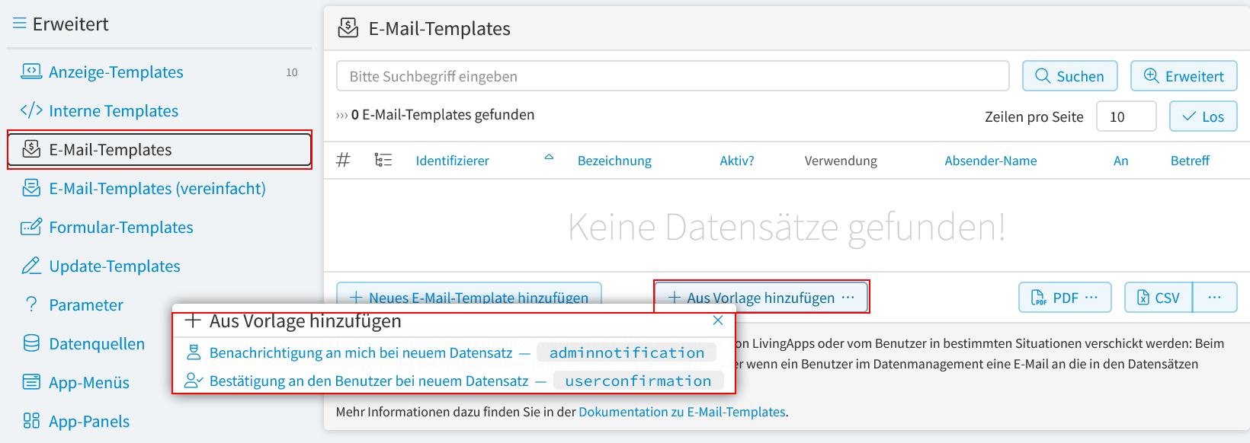Viewport: 1250px width, 443px height.
Task: Open the Aus Vorlage hinzufügen dropdown
Action: (761, 297)
